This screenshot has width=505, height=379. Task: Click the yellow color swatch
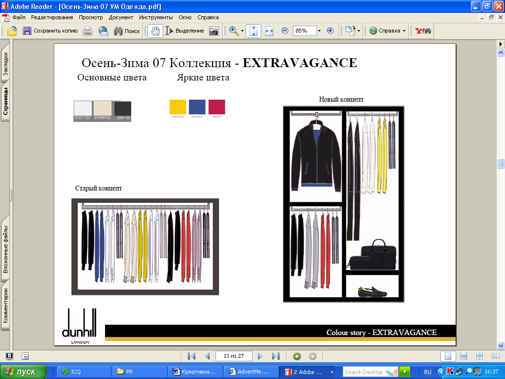point(178,107)
